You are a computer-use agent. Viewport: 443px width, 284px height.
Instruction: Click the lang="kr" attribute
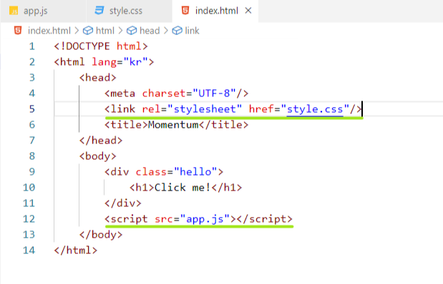click(x=120, y=62)
